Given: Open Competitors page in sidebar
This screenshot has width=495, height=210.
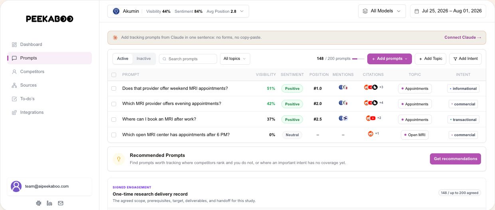Looking at the screenshot, I should click(49, 71).
